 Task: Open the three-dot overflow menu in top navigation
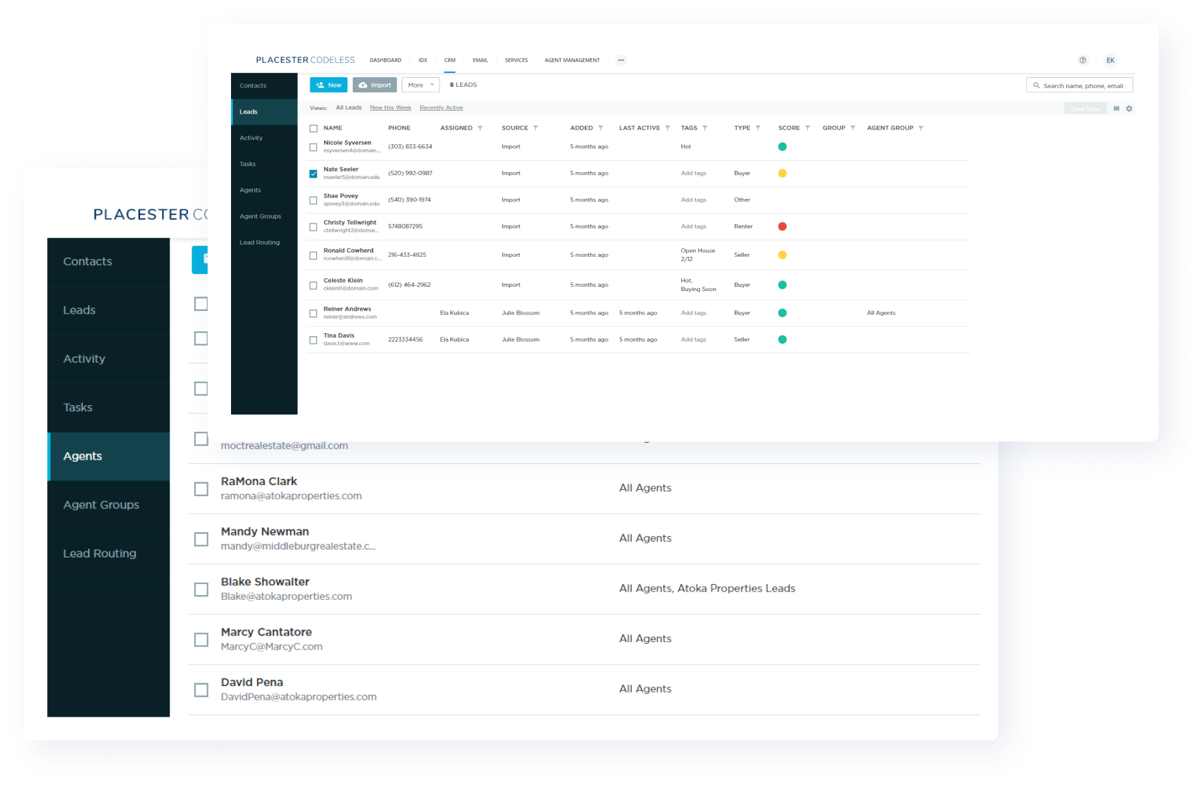tap(621, 60)
